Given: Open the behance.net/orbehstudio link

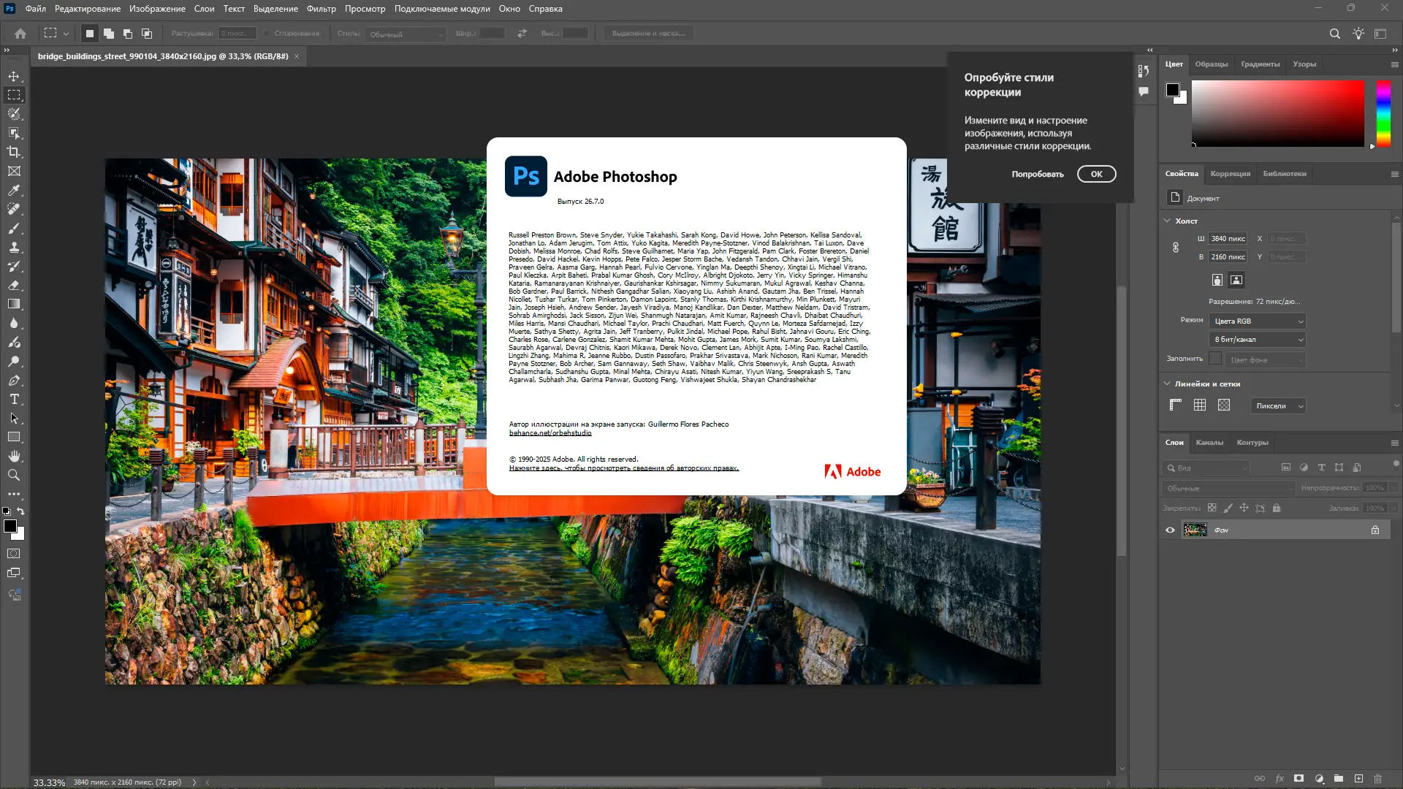Looking at the screenshot, I should coord(550,432).
